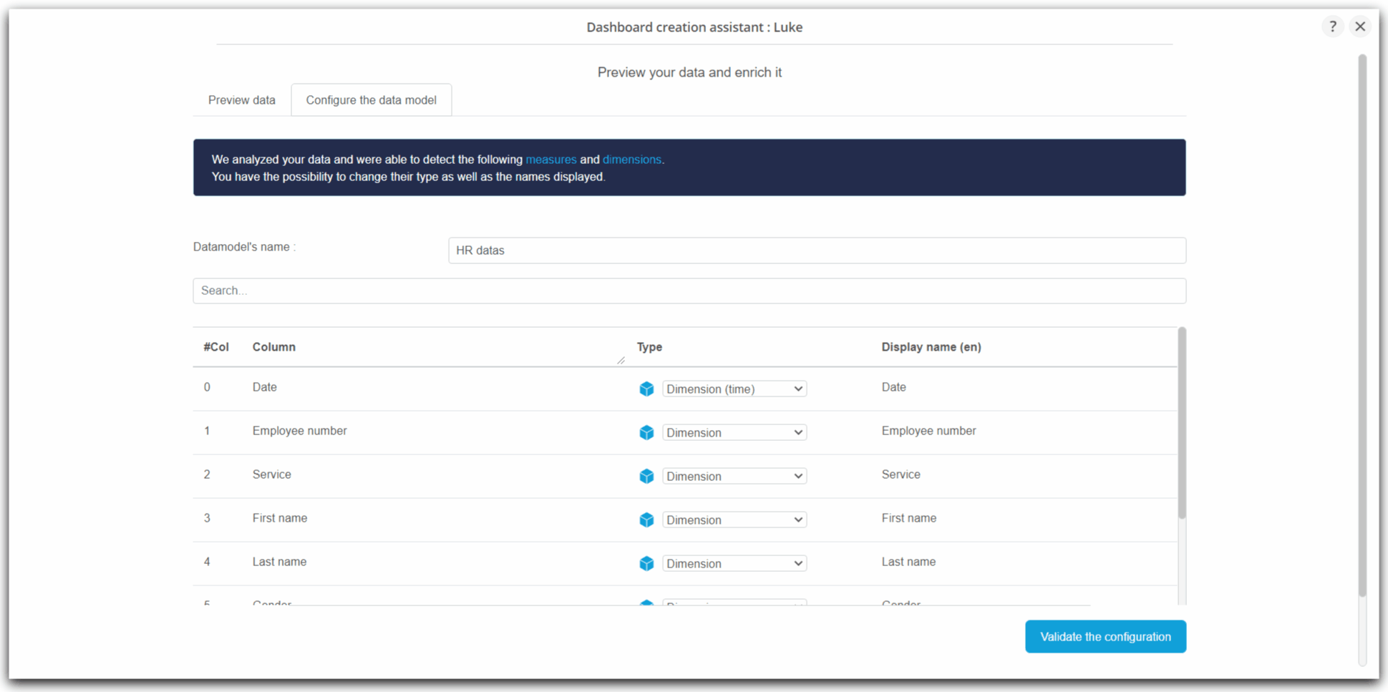Open type dropdown for First name

pyautogui.click(x=734, y=520)
